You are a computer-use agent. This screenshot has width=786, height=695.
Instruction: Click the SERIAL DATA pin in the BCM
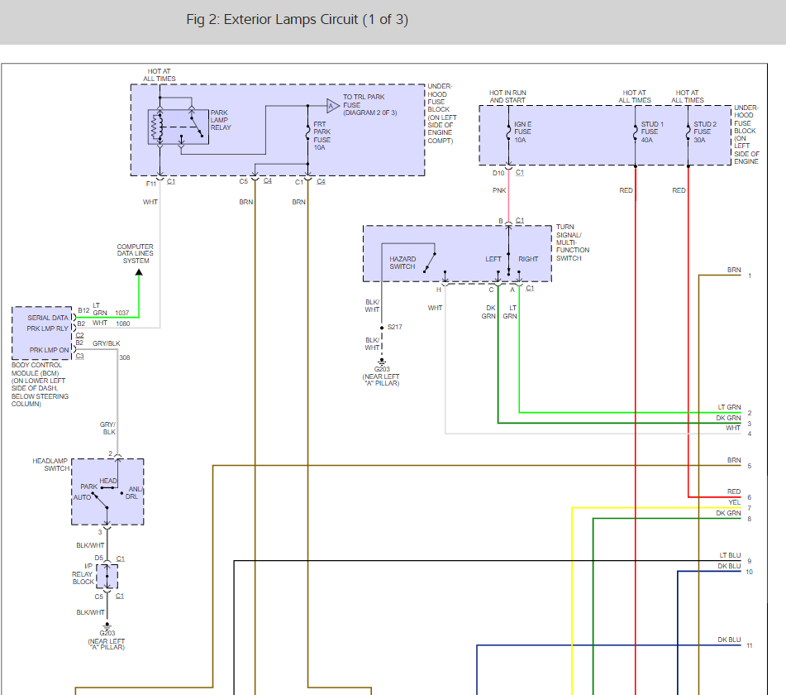tap(49, 318)
